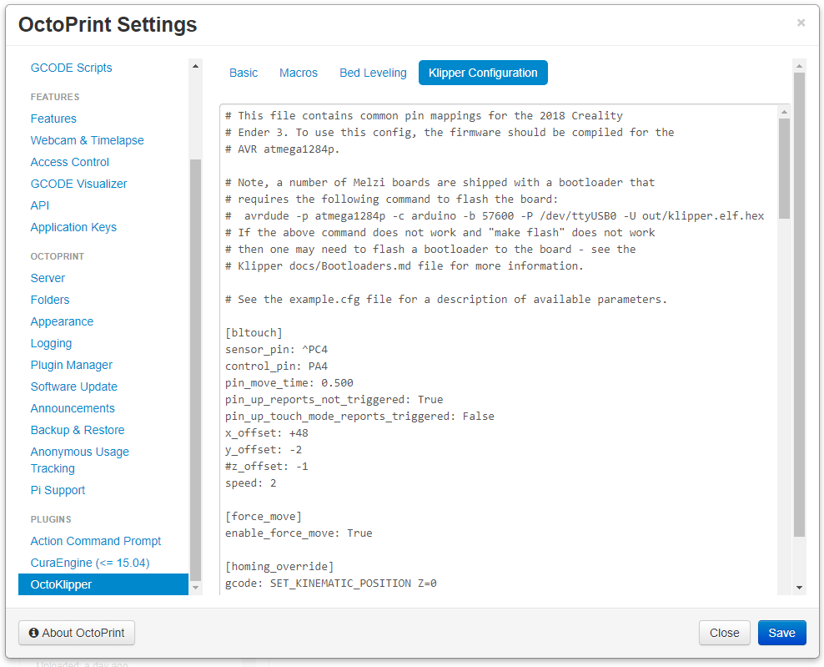Switch to the Basic tab
This screenshot has width=824, height=667.
point(244,73)
